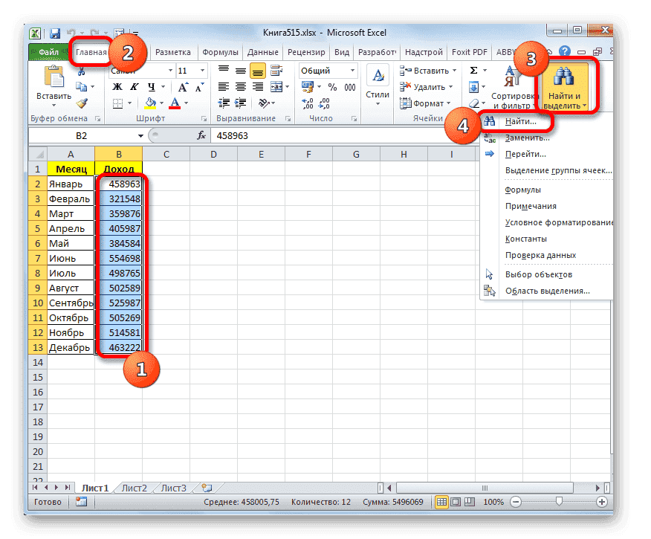Click the Формат button in Cells group
Viewport: 651px width, 539px height.
[x=428, y=103]
